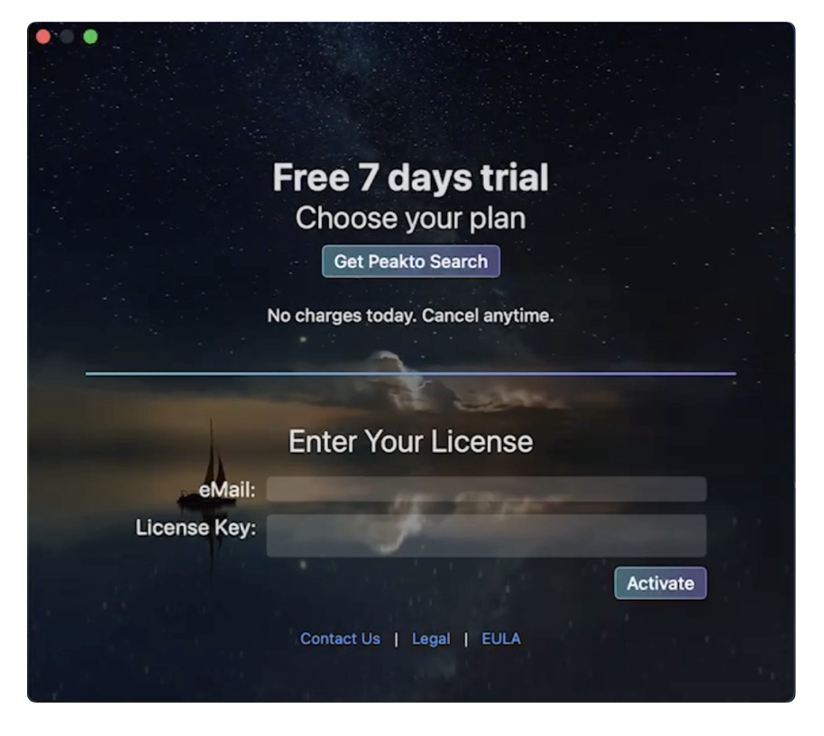Screen dimensions: 824x736
Task: Click the Get Peakto Search button
Action: [x=411, y=262]
